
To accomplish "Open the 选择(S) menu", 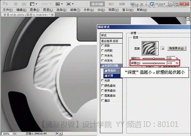I will pos(61,10).
